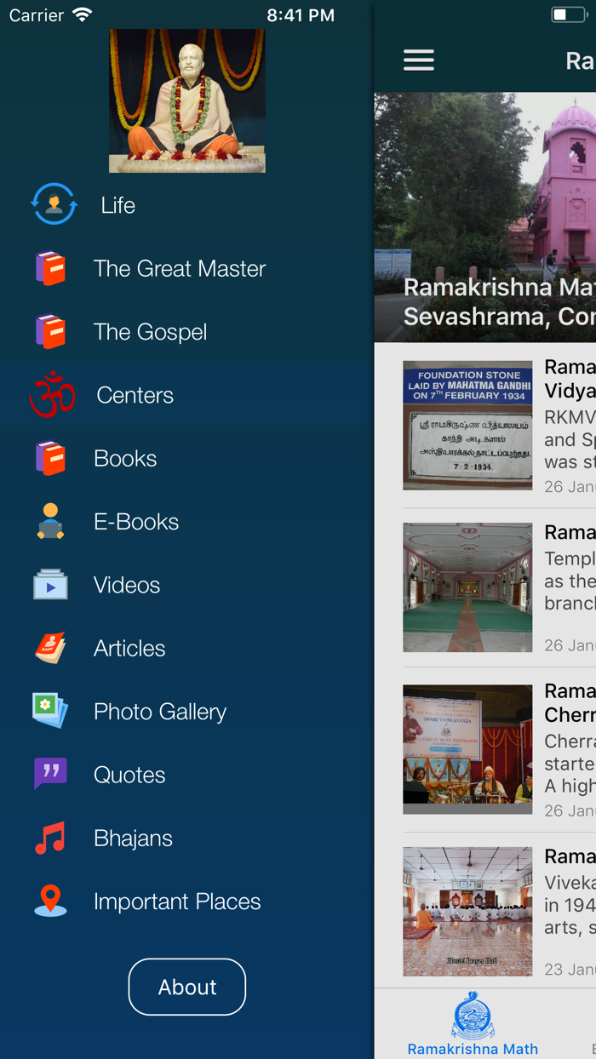This screenshot has height=1059, width=596.
Task: Open Bhajans menu entry
Action: point(133,838)
